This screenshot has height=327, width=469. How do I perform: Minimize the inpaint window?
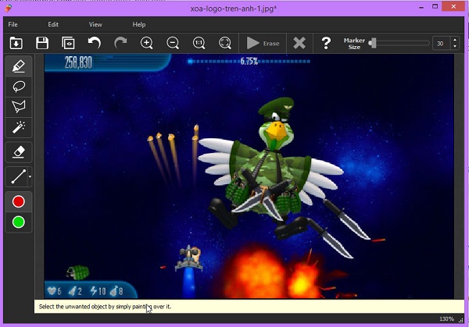pos(422,8)
